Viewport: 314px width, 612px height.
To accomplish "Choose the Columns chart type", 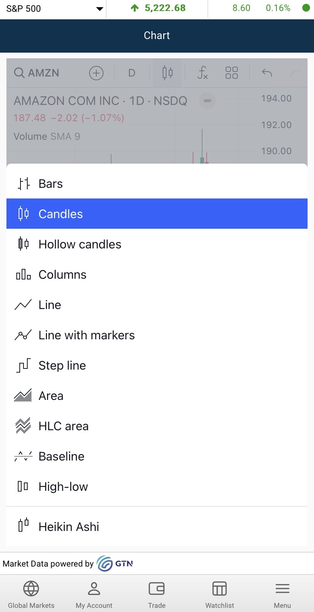I will tap(157, 275).
